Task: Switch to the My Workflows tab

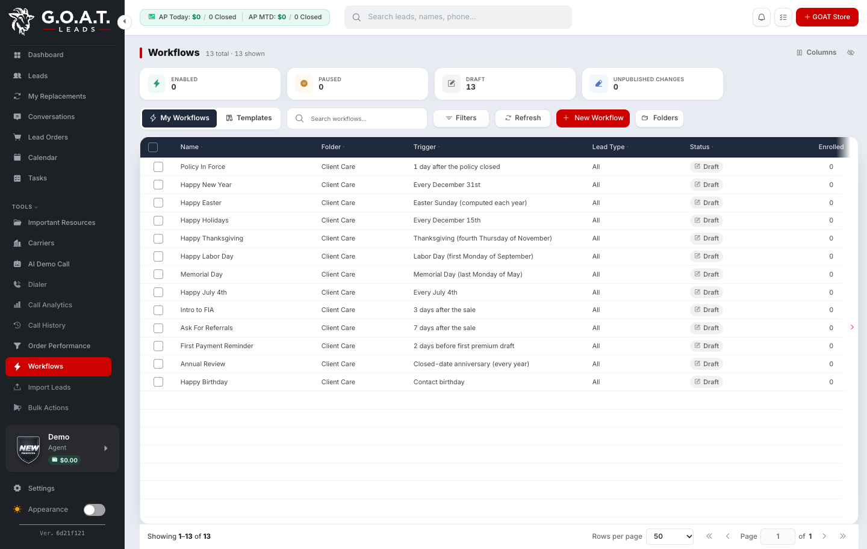Action: (x=179, y=118)
